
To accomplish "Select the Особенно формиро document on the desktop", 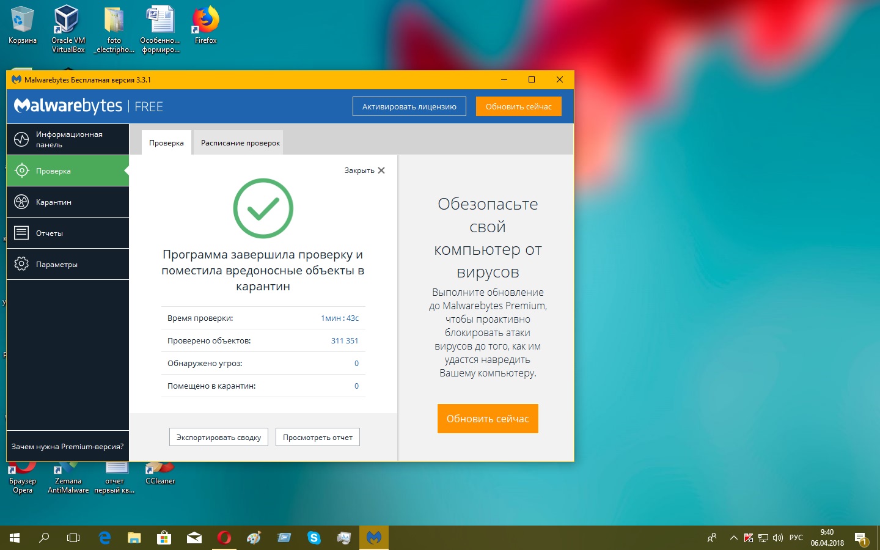I will click(x=160, y=29).
